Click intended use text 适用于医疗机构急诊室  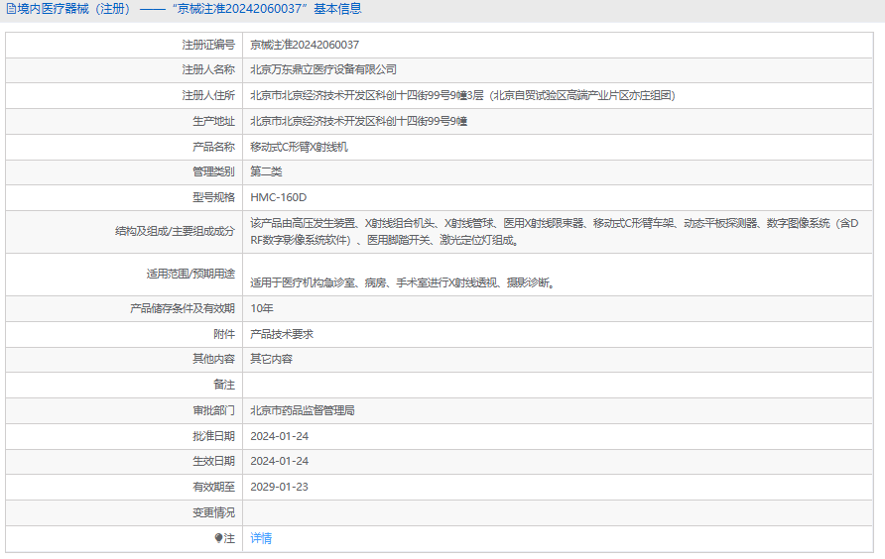pyautogui.click(x=404, y=283)
